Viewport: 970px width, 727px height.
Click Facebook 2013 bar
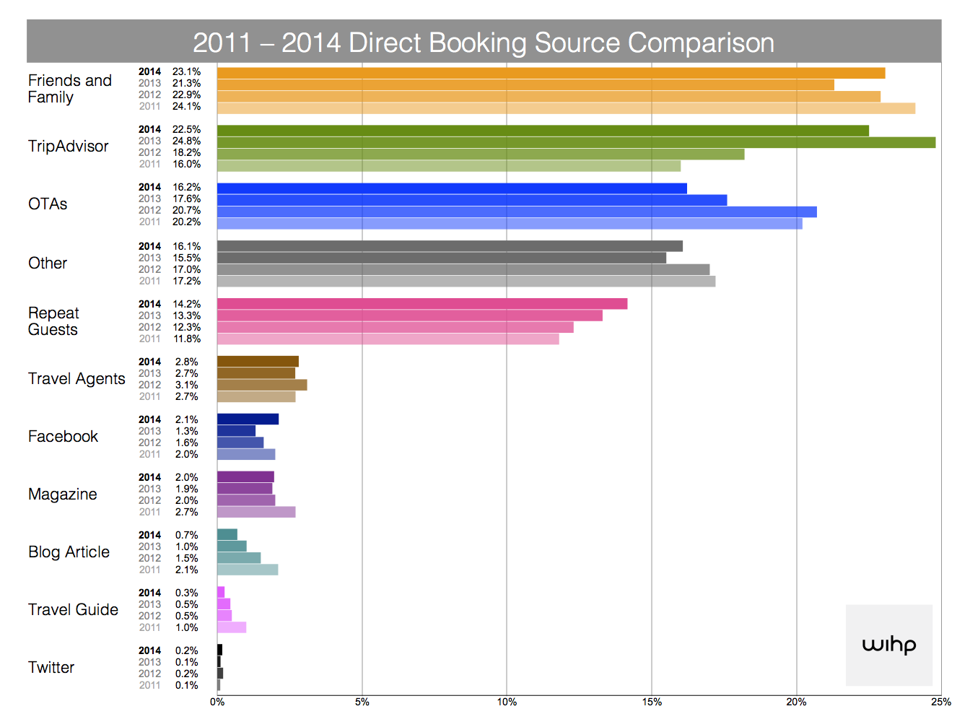point(236,431)
